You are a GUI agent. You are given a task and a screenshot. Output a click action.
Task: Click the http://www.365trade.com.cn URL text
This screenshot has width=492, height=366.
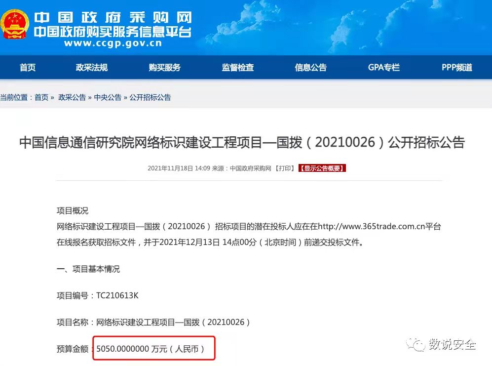(371, 226)
